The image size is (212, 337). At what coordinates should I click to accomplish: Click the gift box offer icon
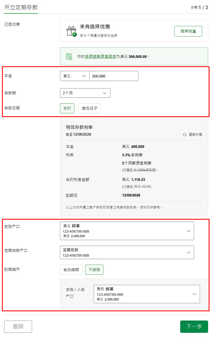[x=71, y=31]
